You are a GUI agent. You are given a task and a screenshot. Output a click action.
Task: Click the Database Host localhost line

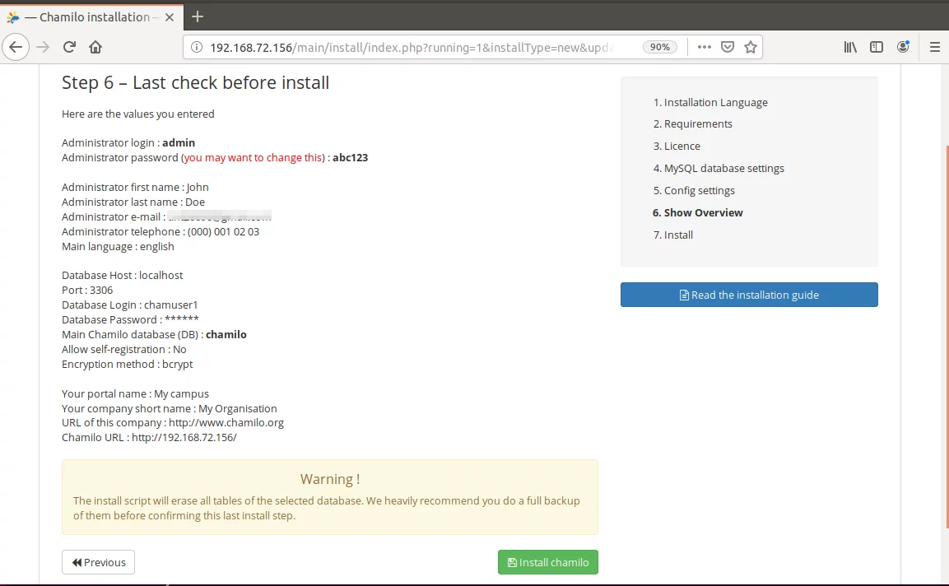tap(123, 276)
